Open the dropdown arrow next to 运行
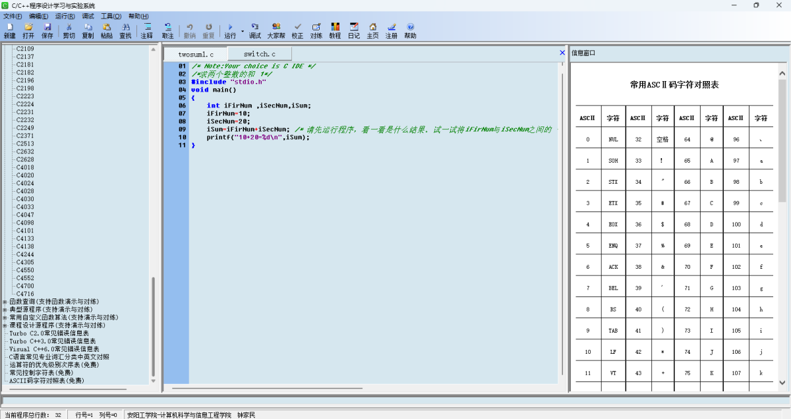Viewport: 791px width, 419px height. tap(243, 31)
